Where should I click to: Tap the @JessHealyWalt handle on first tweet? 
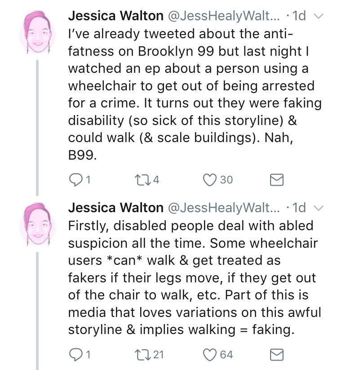224,17
